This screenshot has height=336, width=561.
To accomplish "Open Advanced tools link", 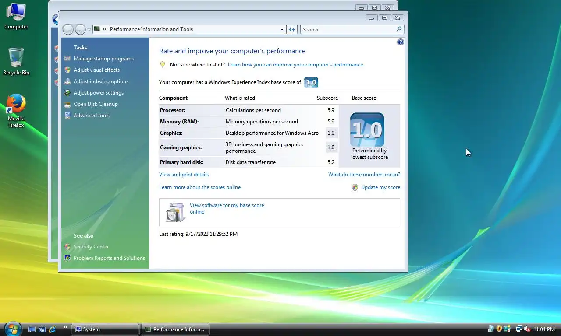I will pyautogui.click(x=92, y=115).
